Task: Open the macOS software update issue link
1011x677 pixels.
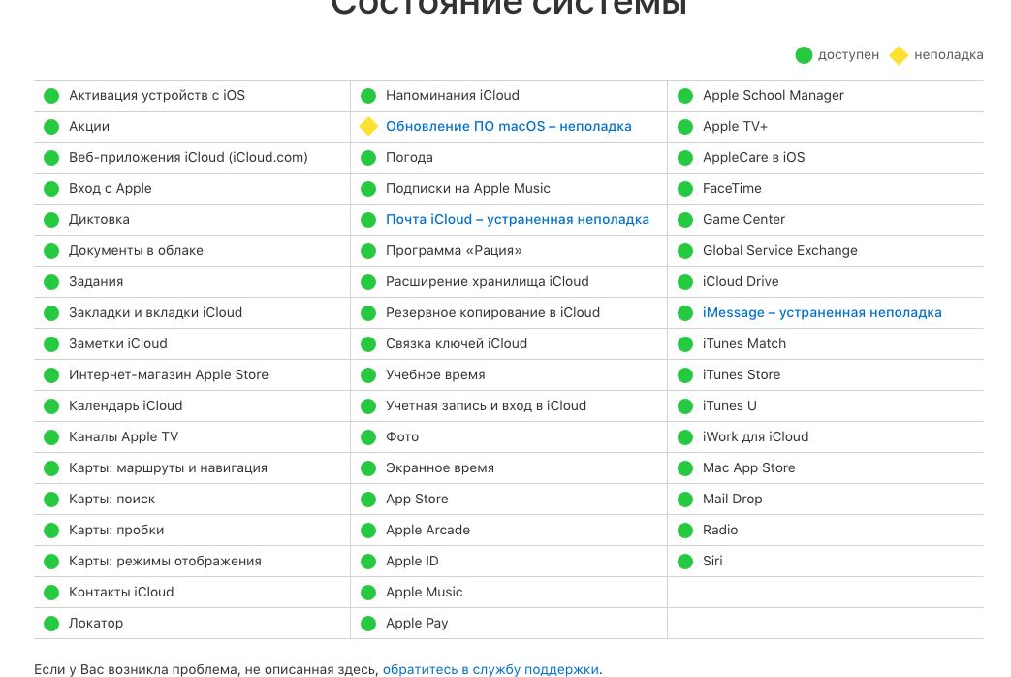Action: point(508,126)
